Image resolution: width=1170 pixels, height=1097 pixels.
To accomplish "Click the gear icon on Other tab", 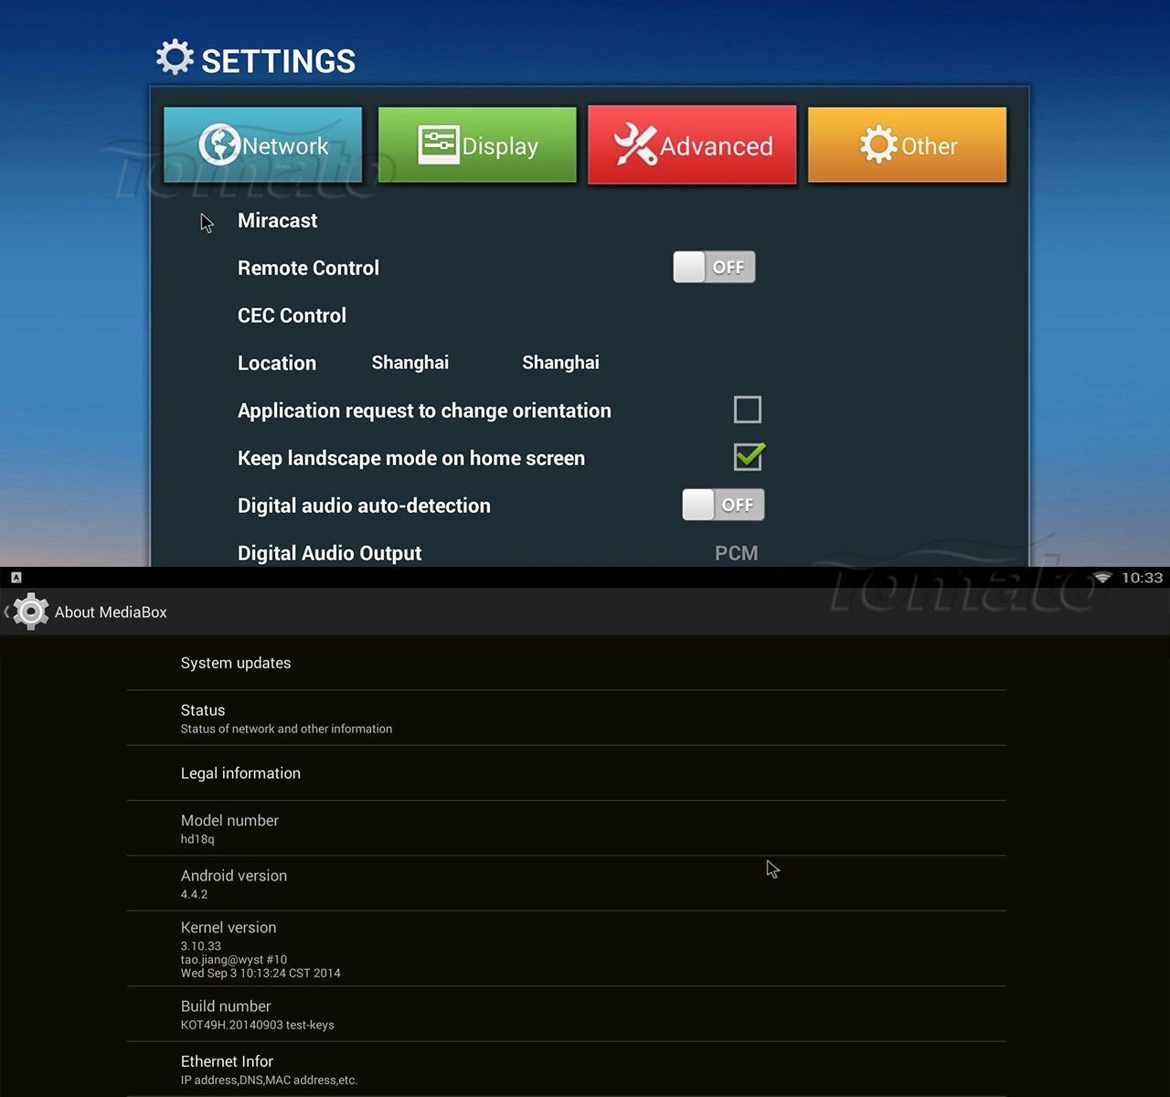I will pos(878,144).
